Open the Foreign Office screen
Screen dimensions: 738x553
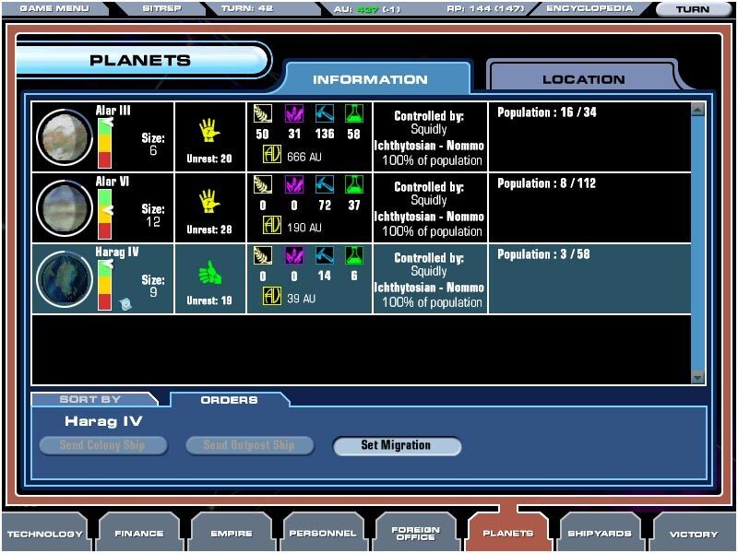coord(415,533)
